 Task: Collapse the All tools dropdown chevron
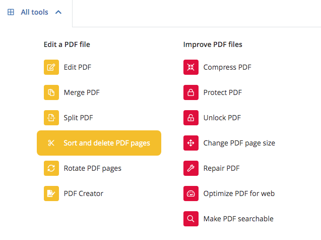[58, 12]
